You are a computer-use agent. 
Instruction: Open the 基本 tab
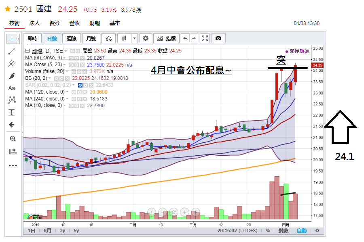pos(115,23)
